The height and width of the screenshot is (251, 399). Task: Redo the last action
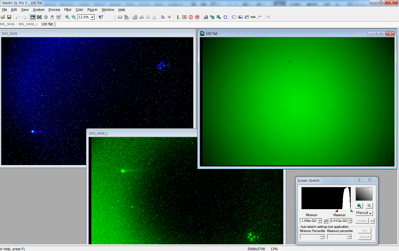[24, 17]
